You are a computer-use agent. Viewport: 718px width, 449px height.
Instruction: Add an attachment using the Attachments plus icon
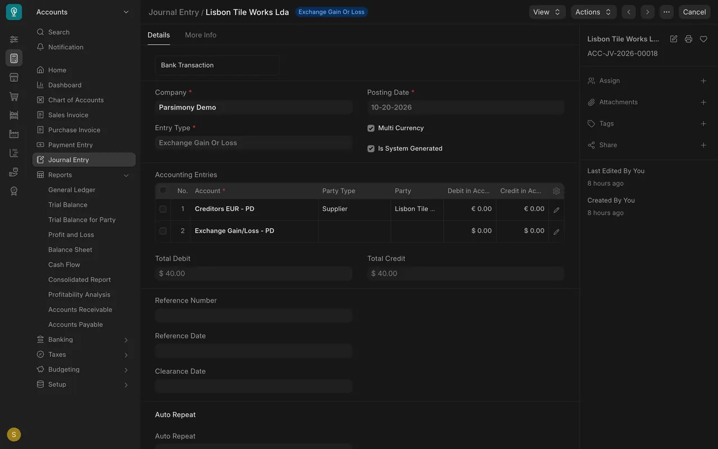click(x=703, y=102)
